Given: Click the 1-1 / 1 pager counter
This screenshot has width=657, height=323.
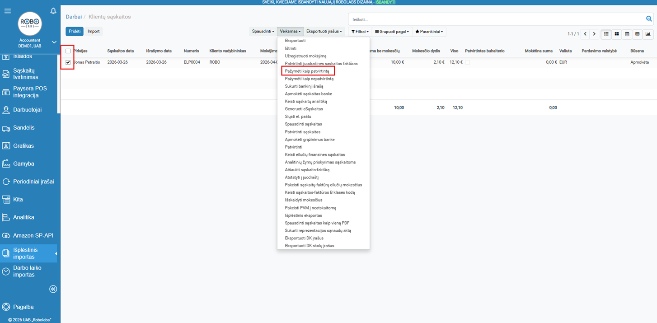Looking at the screenshot, I should pyautogui.click(x=573, y=34).
